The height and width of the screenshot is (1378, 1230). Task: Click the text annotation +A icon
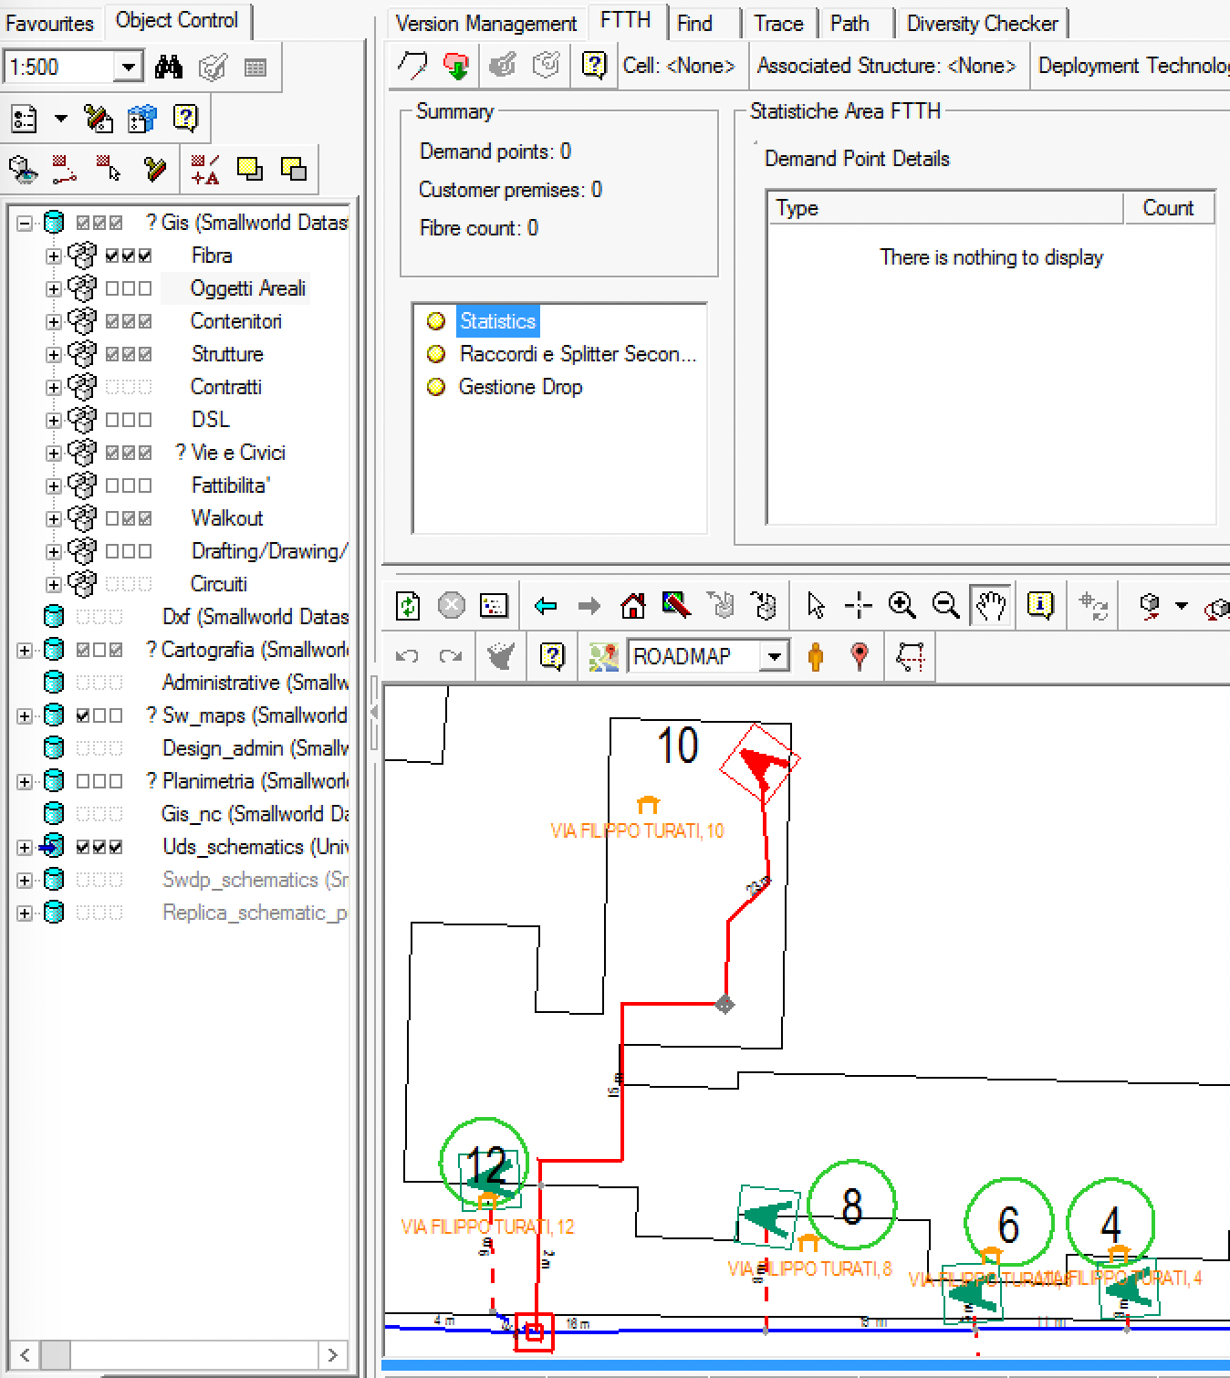click(205, 170)
